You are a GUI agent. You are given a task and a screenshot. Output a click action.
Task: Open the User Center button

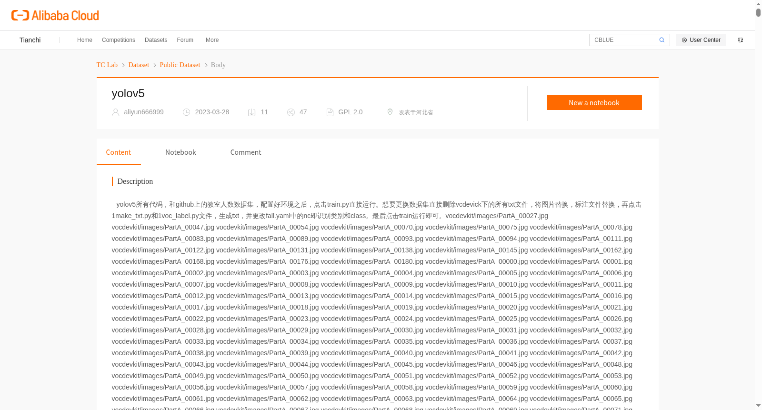point(701,40)
